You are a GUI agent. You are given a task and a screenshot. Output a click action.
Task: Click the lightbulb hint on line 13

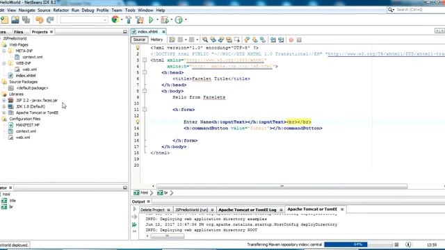(138, 122)
